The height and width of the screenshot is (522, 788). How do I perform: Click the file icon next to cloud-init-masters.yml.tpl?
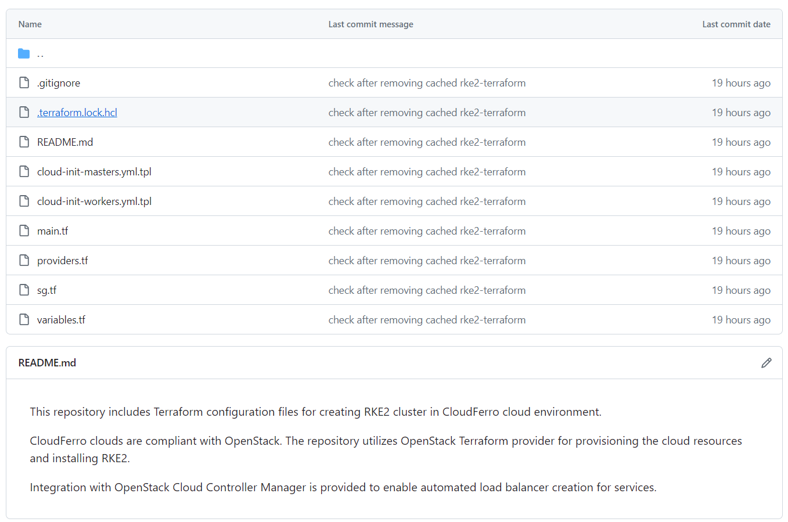tap(24, 172)
